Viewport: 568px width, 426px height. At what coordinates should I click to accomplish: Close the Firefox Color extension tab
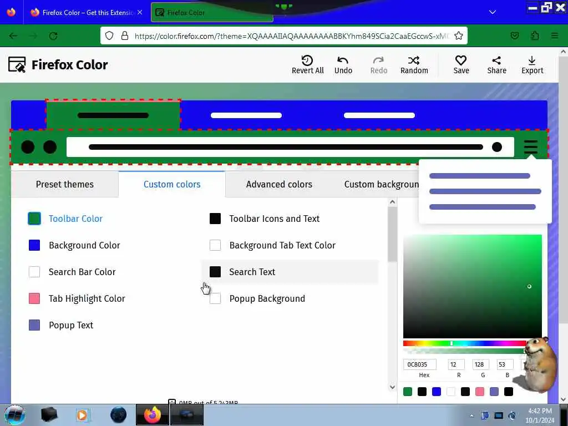[x=140, y=12]
